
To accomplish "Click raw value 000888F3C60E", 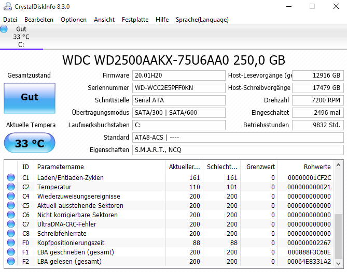I will coord(309,252).
